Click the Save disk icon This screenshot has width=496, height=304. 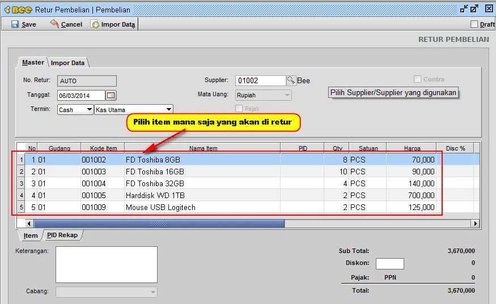[x=15, y=24]
